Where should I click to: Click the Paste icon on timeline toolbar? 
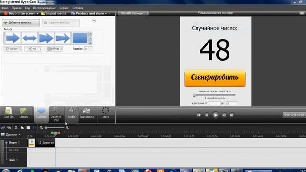pyautogui.click(x=28, y=128)
